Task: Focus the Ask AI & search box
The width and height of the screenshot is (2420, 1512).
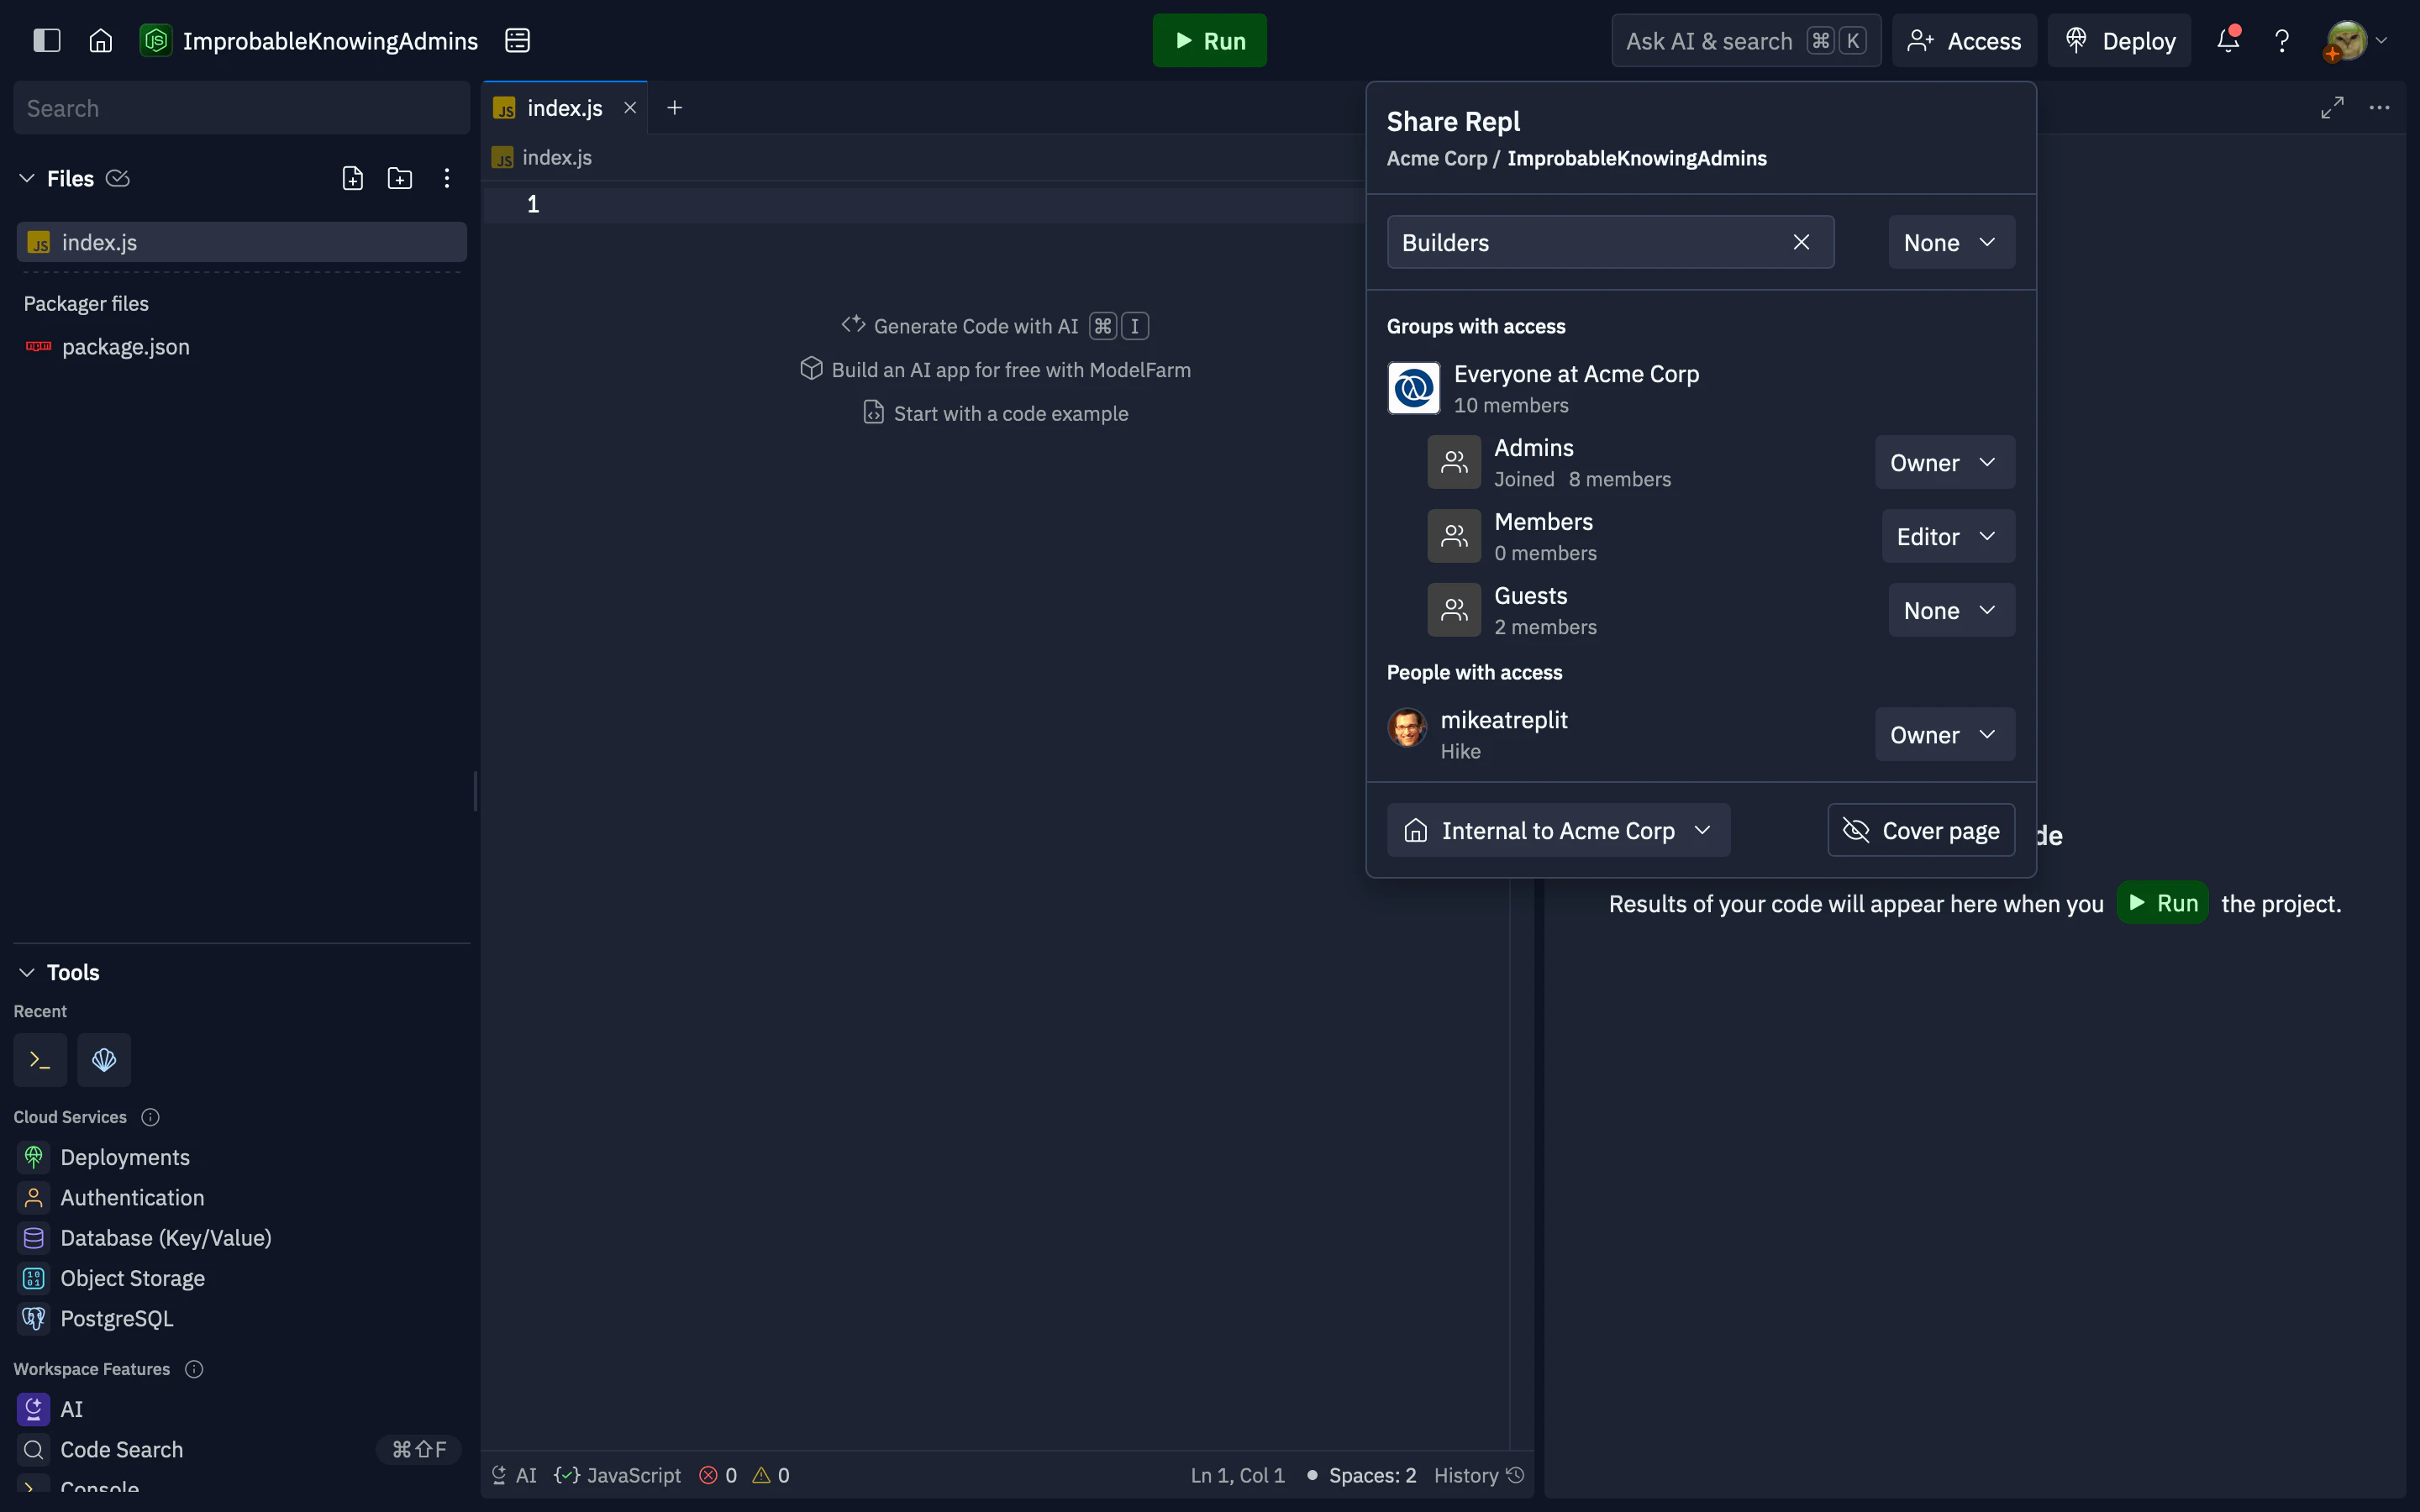Action: coord(1746,40)
